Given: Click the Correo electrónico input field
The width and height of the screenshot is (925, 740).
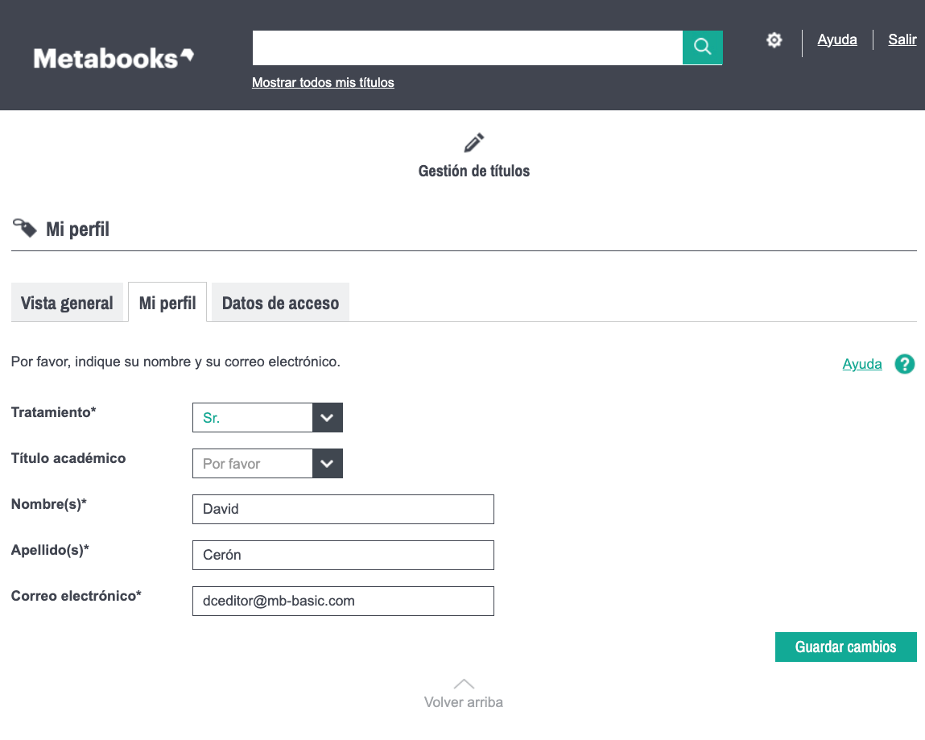Looking at the screenshot, I should [343, 601].
